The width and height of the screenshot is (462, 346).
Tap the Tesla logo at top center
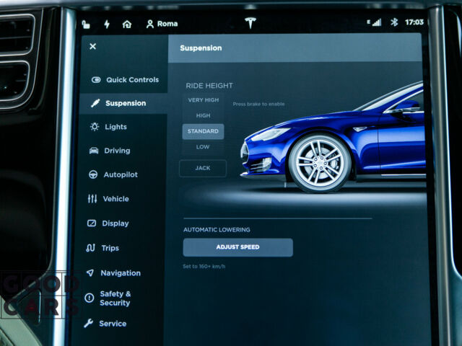[x=250, y=22]
